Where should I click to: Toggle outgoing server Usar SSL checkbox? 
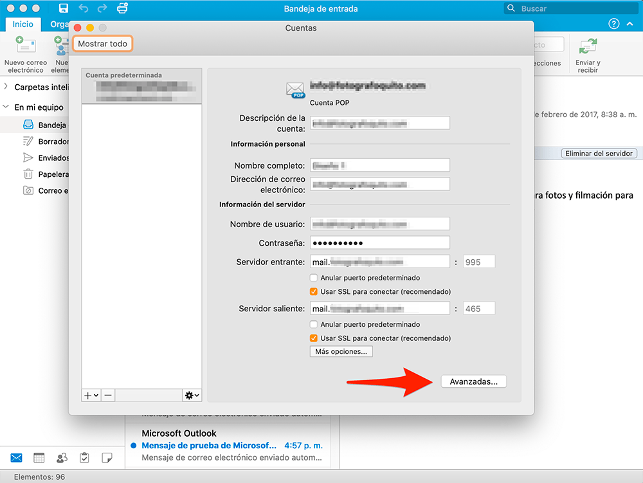[314, 338]
